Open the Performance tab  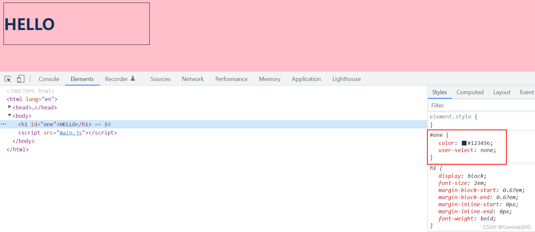[x=231, y=79]
